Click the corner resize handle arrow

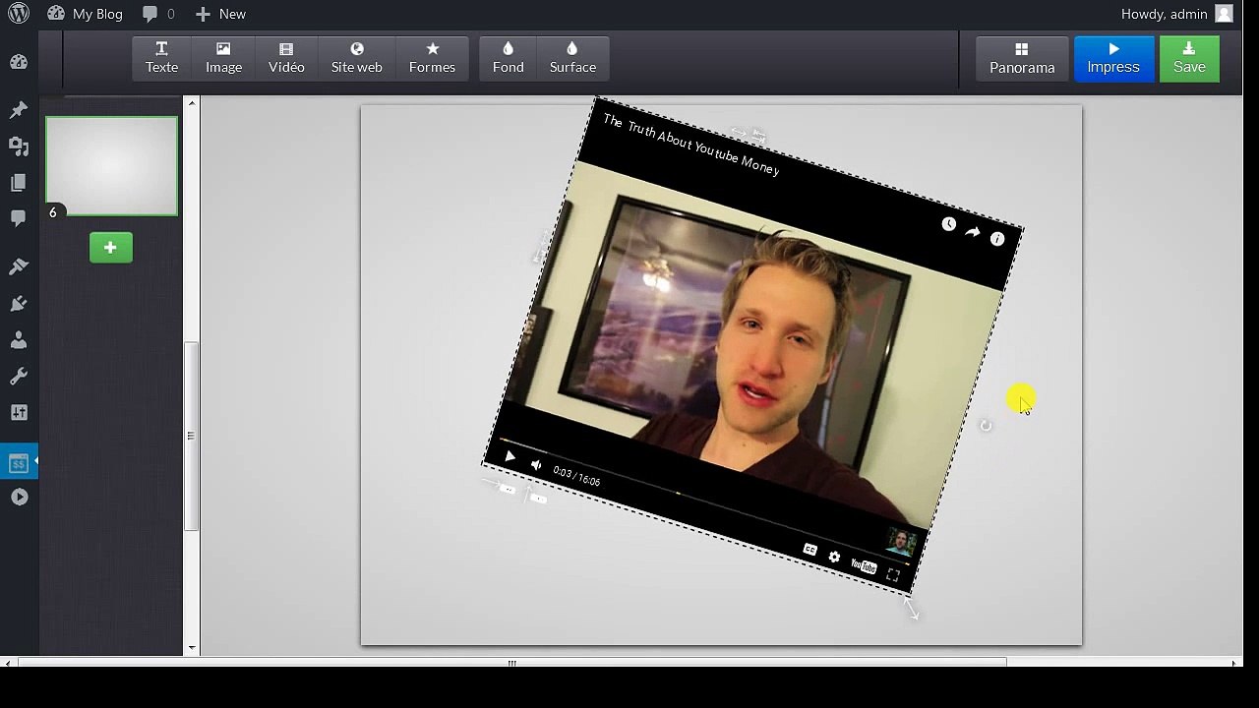912,611
